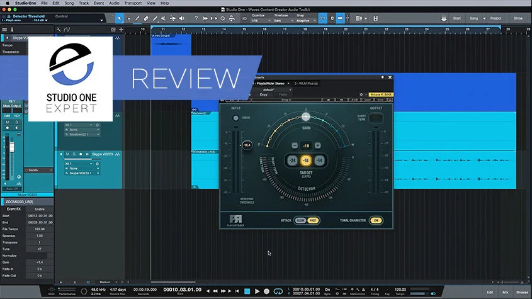Click the plugin settings gear icon
532x299 pixels.
tap(361, 94)
